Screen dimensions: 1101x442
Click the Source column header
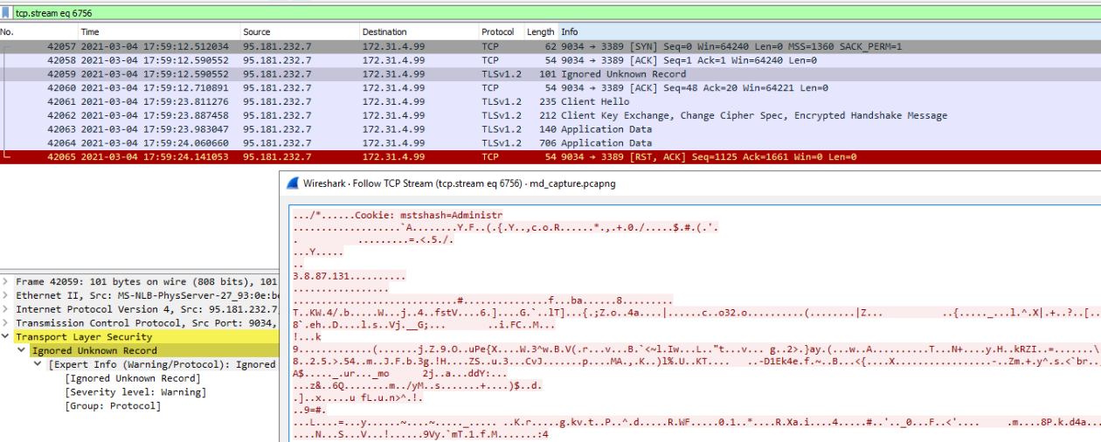tap(257, 32)
